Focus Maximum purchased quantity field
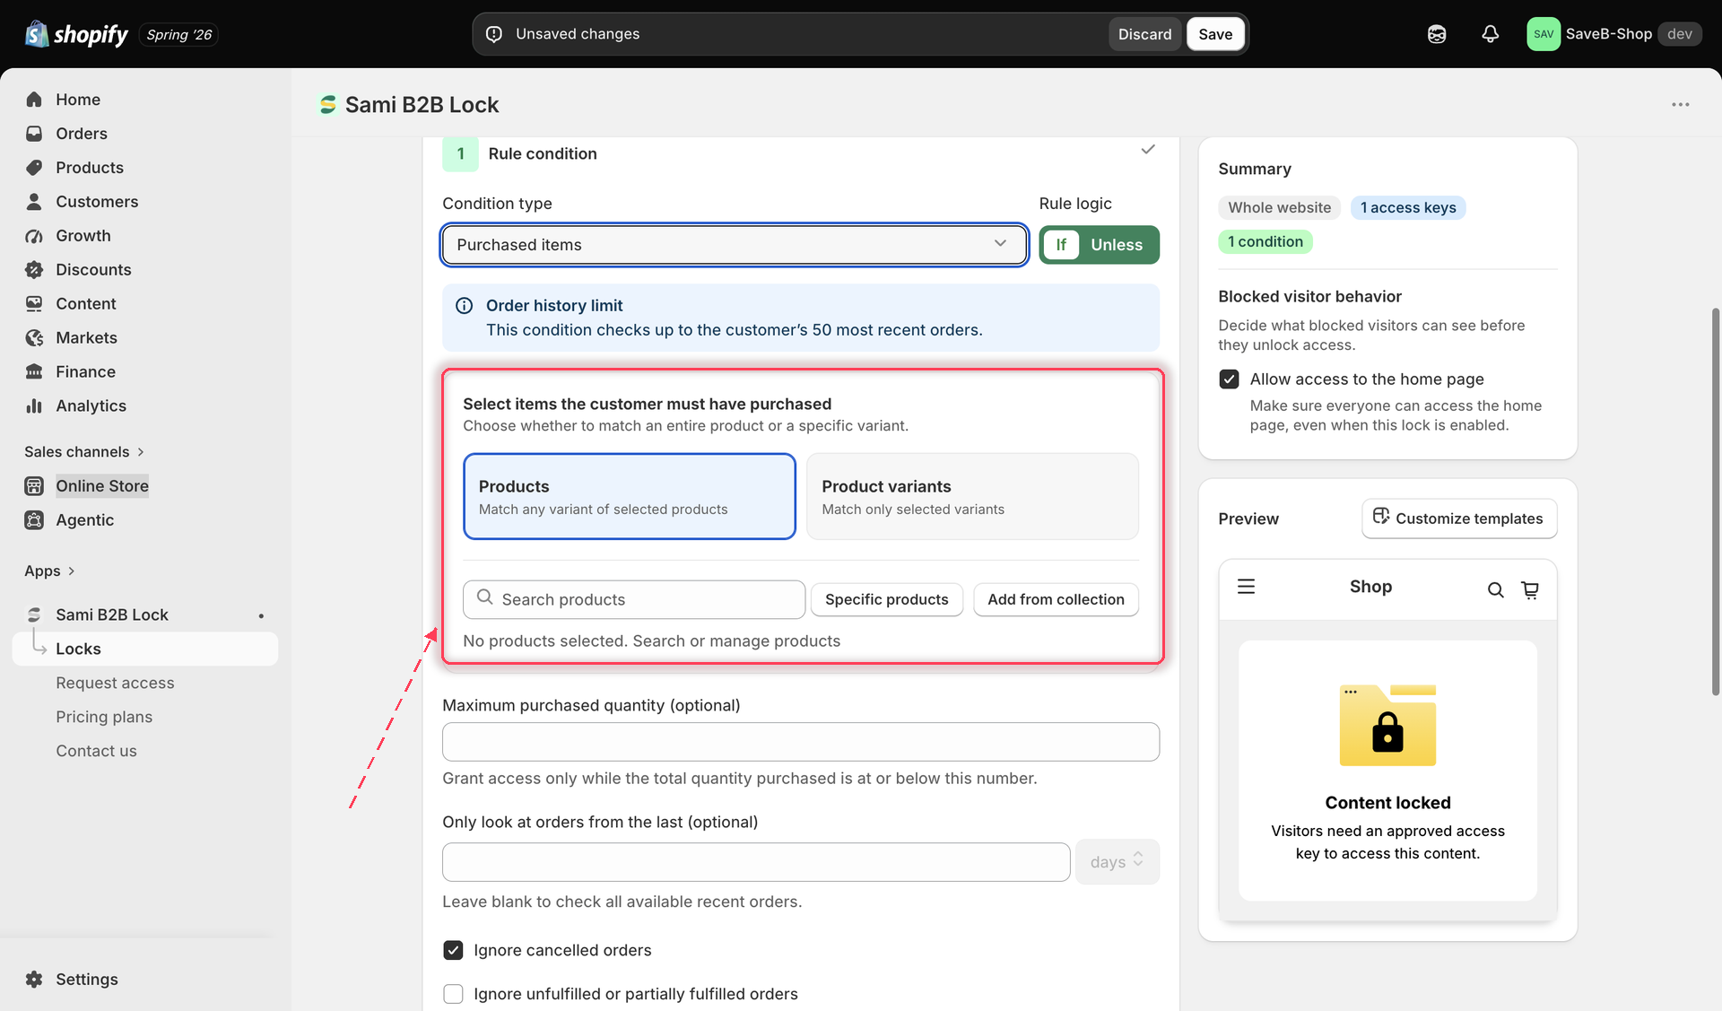Screen dimensions: 1722x1011 800,742
